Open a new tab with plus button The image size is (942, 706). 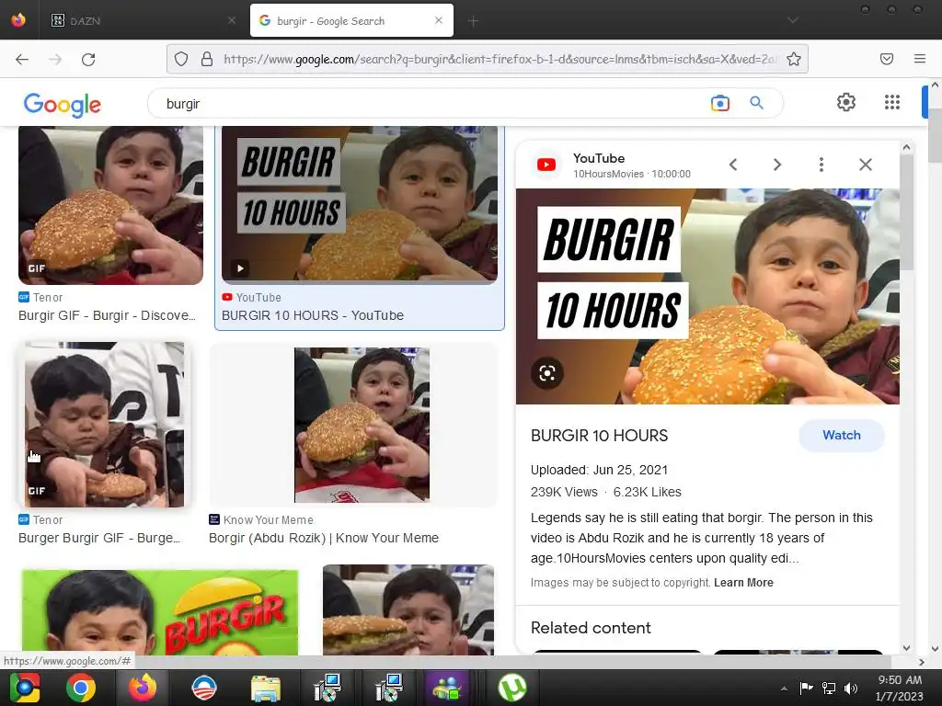(x=473, y=21)
